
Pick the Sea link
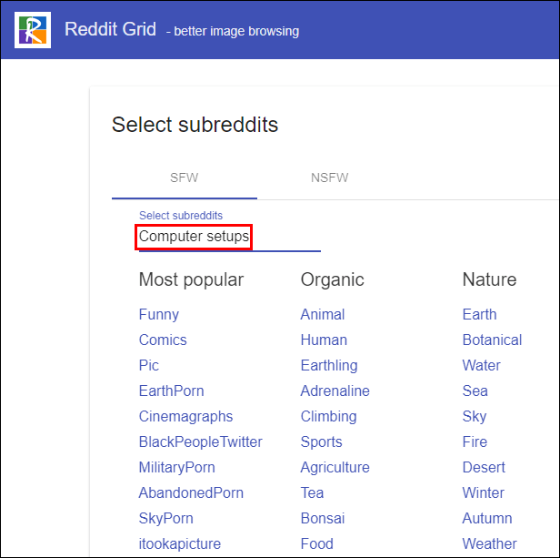(475, 391)
